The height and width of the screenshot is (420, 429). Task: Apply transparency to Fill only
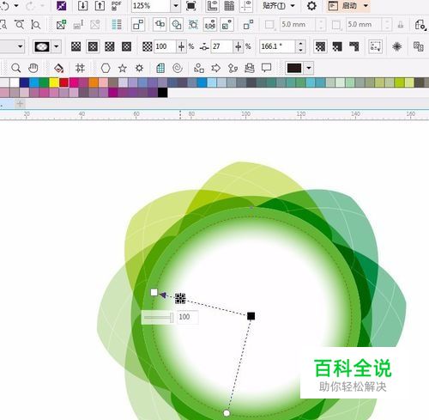click(337, 46)
